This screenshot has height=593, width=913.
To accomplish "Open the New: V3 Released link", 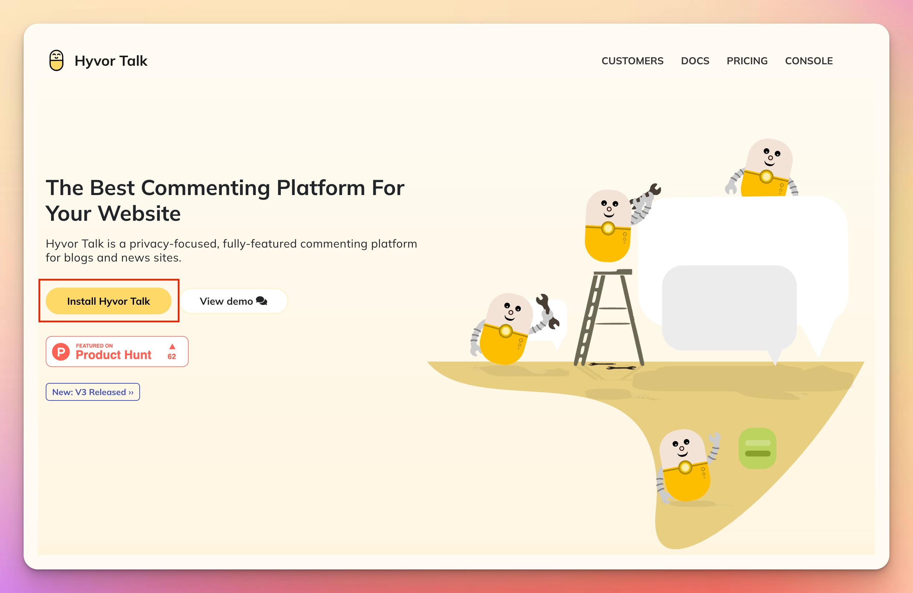I will (x=93, y=392).
